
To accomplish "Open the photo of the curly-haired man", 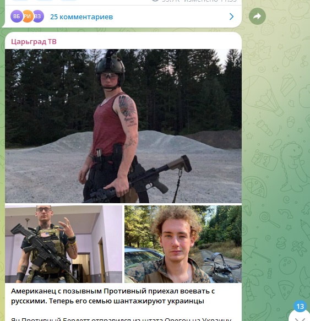I will pyautogui.click(x=183, y=244).
